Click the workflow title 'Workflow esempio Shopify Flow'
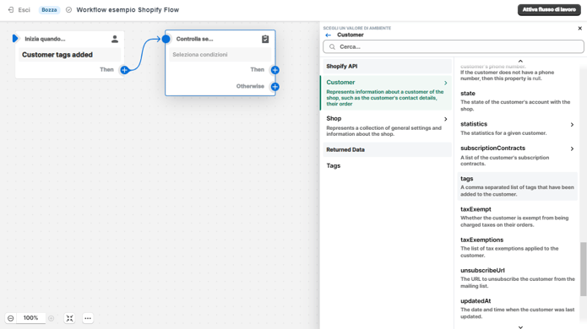The image size is (587, 329). pos(128,10)
